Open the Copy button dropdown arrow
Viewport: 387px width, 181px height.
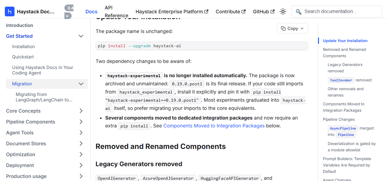[302, 28]
